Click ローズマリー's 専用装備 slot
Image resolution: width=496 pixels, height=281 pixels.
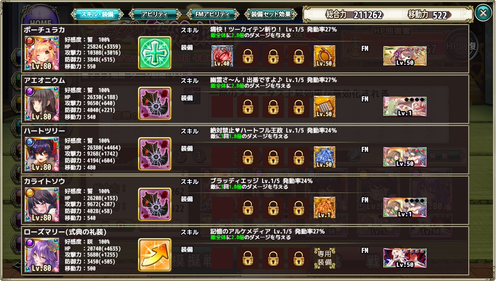(324, 258)
